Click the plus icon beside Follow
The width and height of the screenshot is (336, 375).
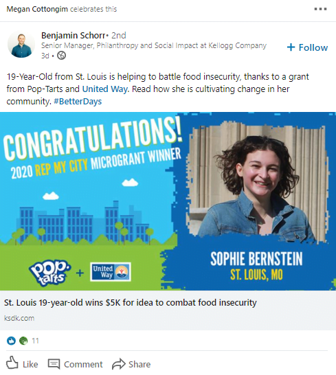(x=291, y=47)
